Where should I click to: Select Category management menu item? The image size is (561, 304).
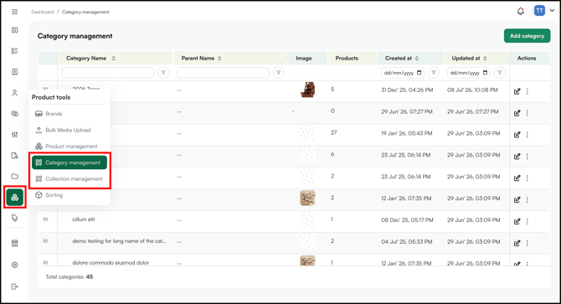coord(69,162)
